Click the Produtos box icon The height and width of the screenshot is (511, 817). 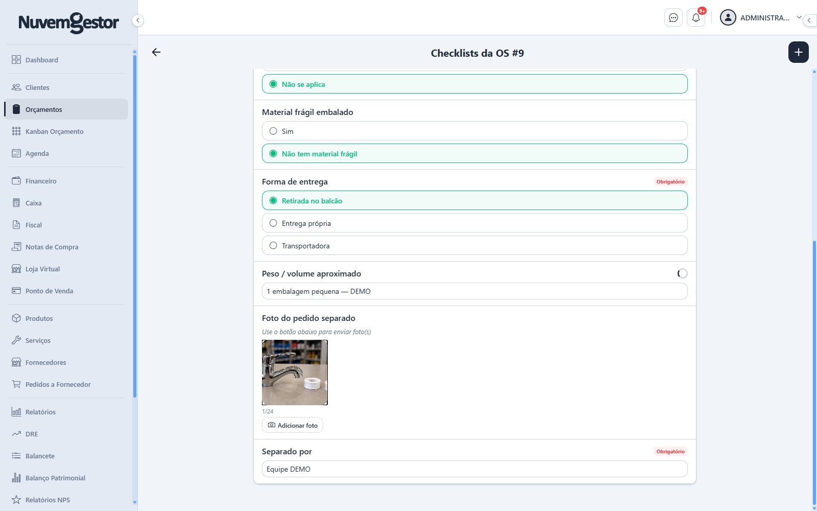coord(16,318)
